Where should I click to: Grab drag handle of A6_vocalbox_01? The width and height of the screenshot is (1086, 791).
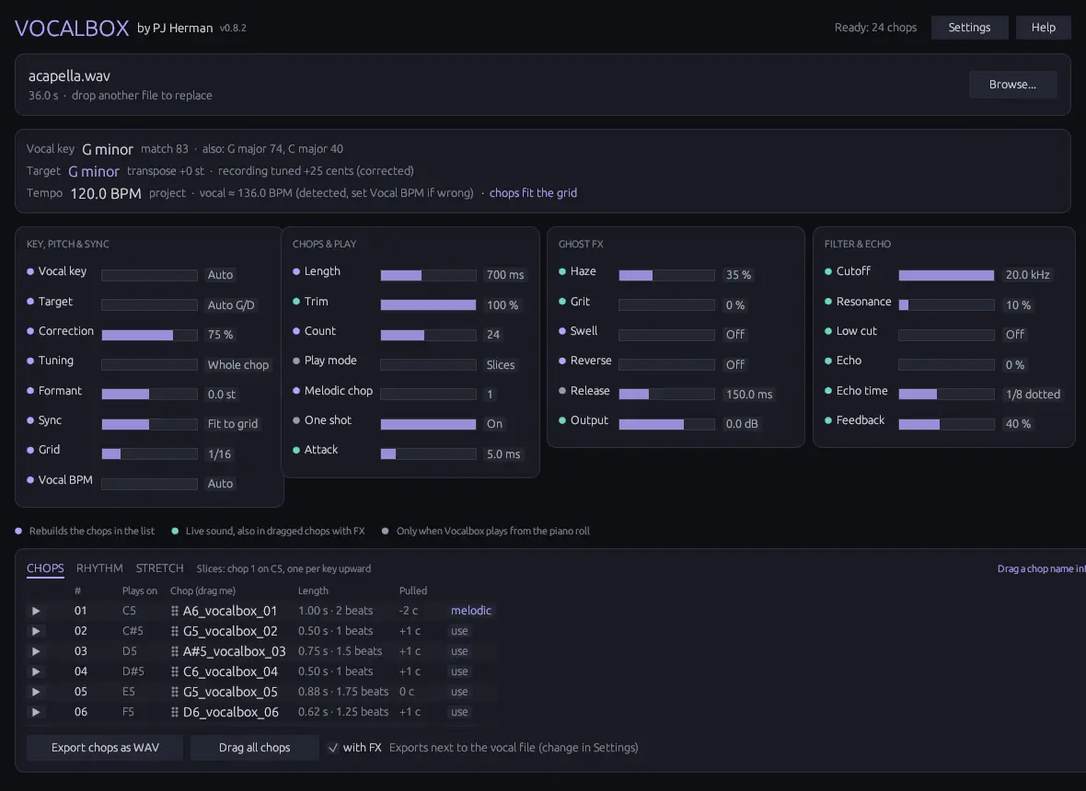tap(175, 611)
